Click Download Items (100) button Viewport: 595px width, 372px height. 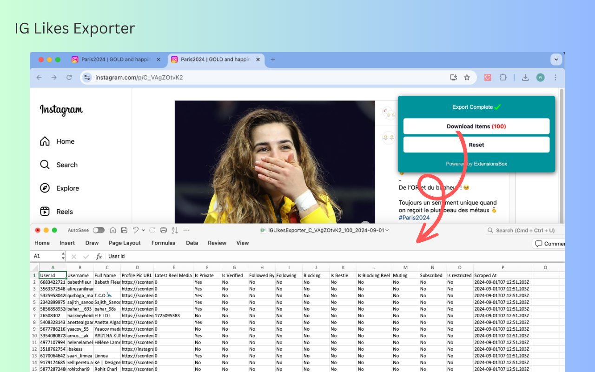(476, 126)
